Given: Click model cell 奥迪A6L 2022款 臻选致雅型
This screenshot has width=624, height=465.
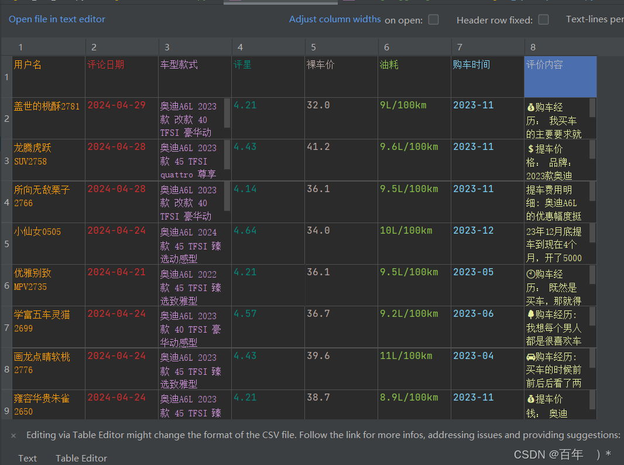Looking at the screenshot, I should [x=195, y=285].
